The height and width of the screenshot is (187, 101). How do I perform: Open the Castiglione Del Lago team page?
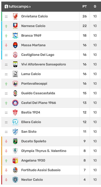(x=38, y=55)
